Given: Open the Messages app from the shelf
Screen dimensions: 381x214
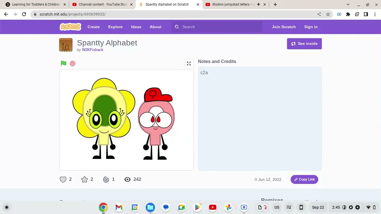Looking at the screenshot, I should (166, 207).
